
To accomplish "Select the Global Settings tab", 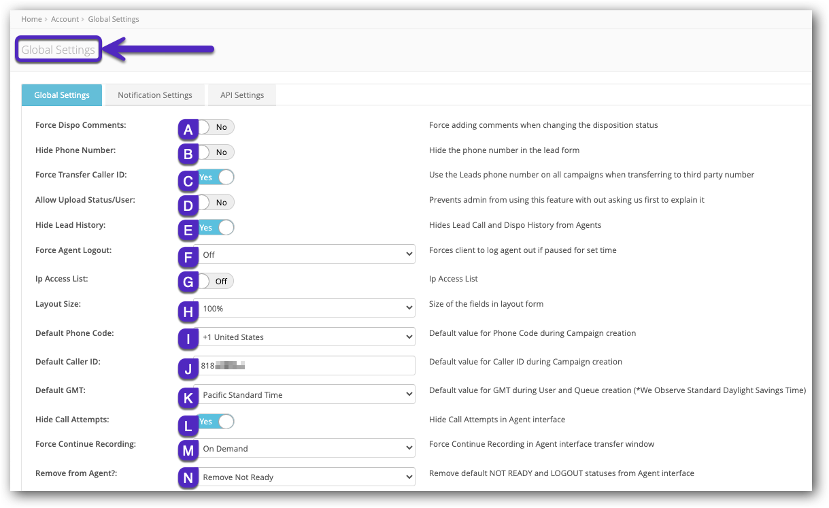I will (62, 95).
